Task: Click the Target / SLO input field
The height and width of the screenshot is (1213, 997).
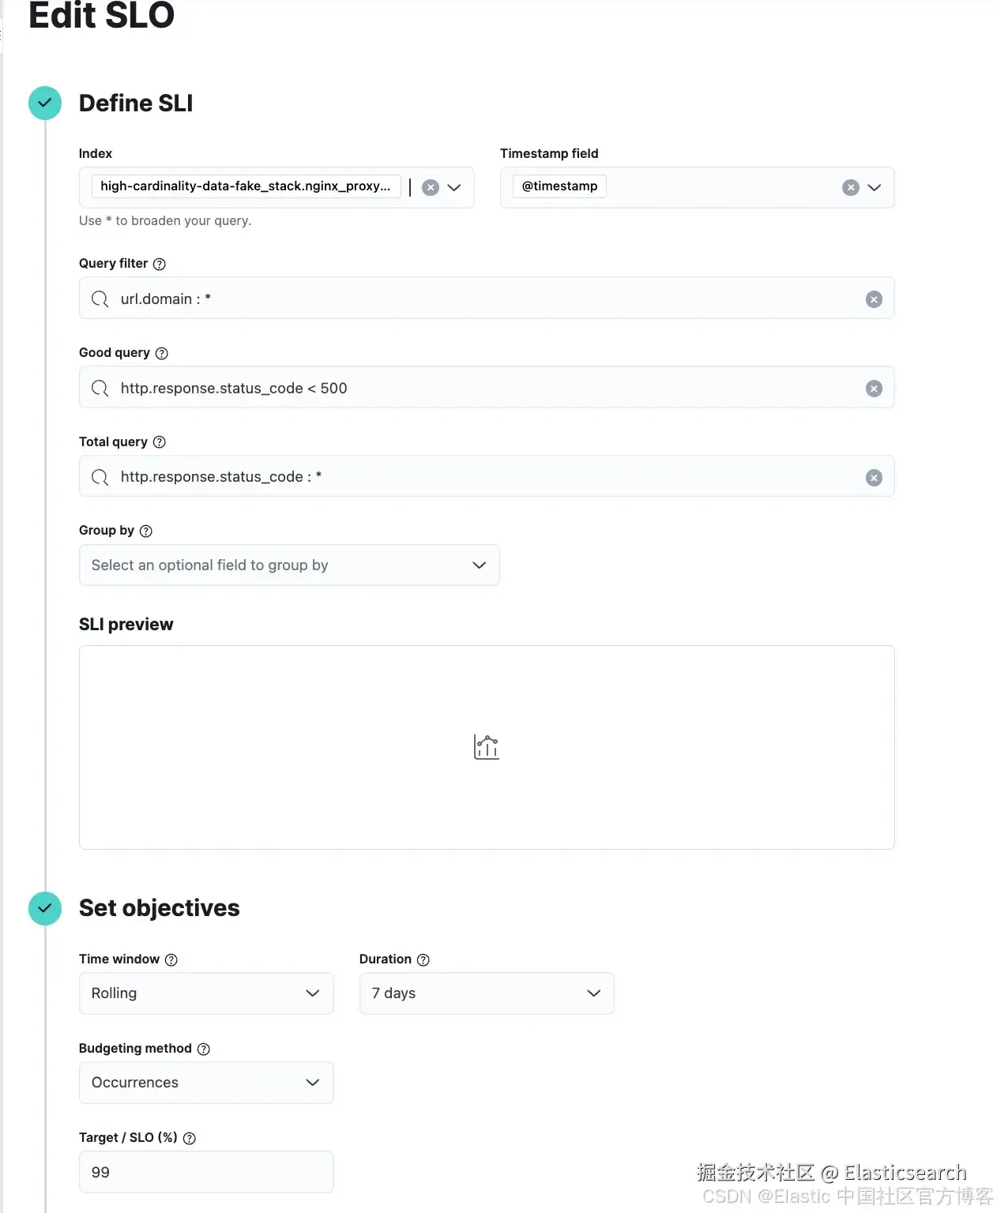Action: pos(206,1172)
